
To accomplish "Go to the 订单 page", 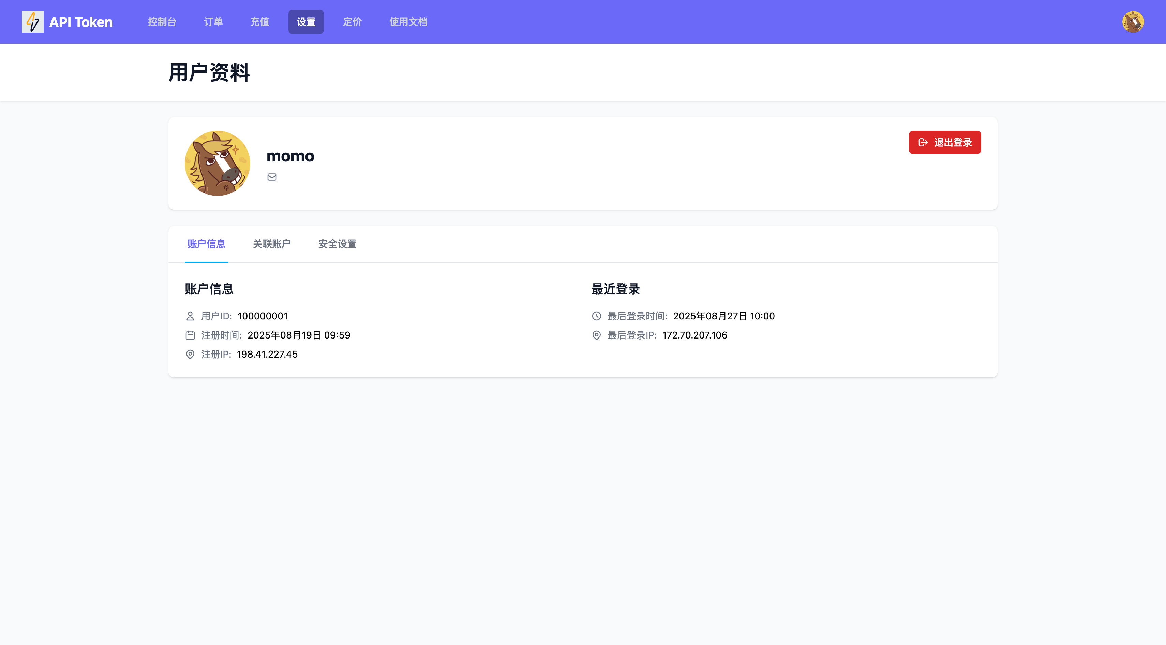I will 213,22.
